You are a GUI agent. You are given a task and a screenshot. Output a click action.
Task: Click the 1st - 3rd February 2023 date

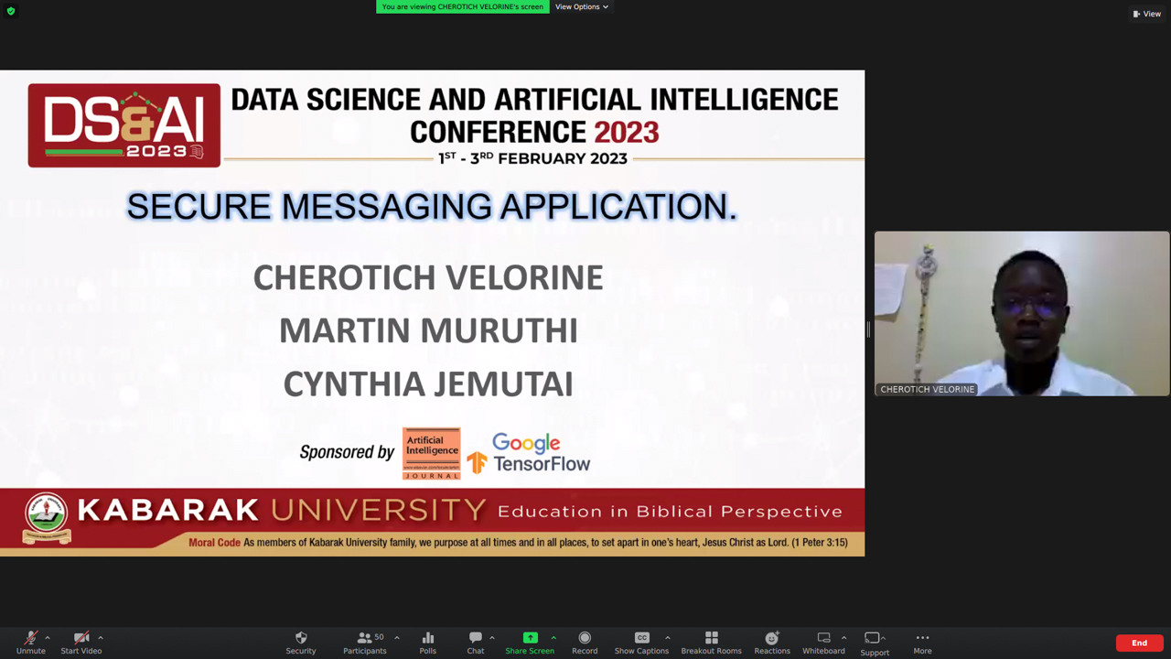pos(532,157)
